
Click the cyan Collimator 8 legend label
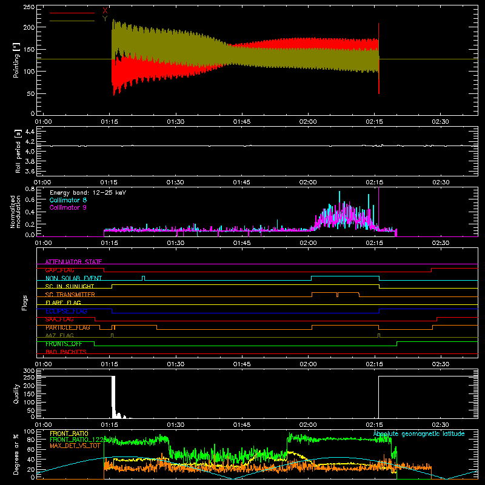[68, 200]
